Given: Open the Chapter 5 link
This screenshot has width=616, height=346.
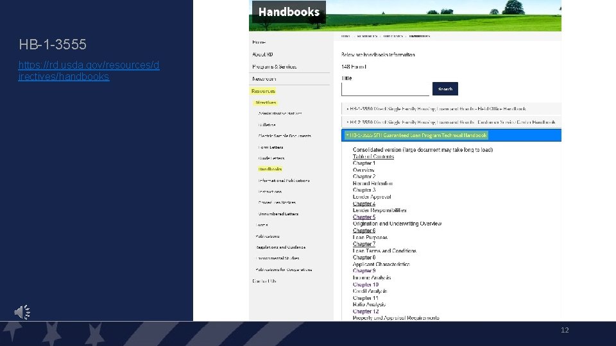Looking at the screenshot, I should 364,217.
